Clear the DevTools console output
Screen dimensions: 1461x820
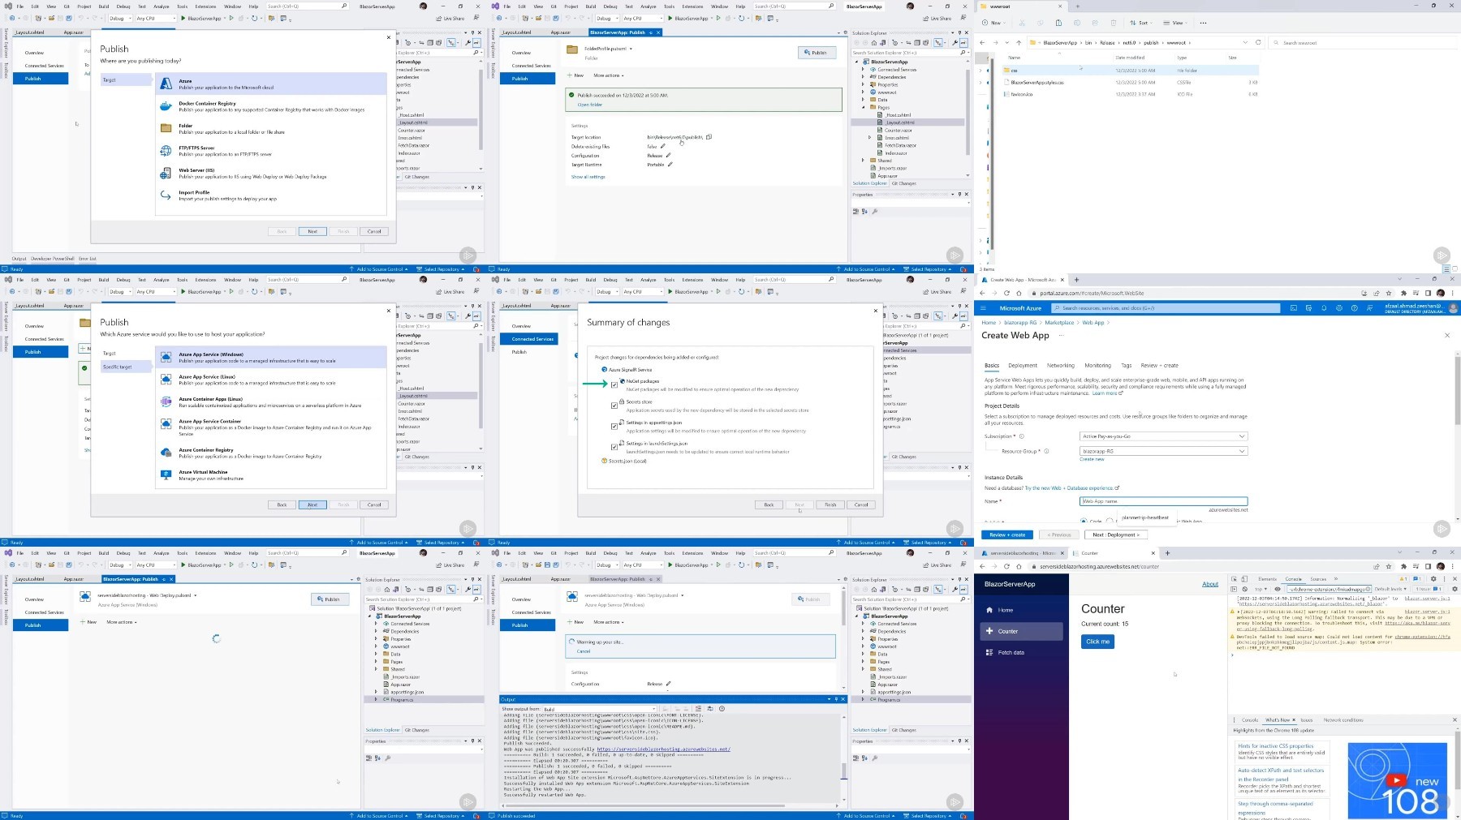1244,589
